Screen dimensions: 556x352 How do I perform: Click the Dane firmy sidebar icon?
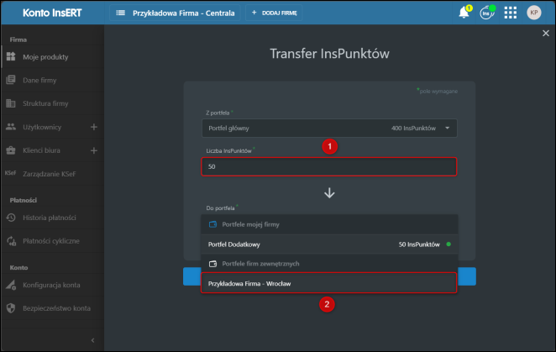(11, 80)
